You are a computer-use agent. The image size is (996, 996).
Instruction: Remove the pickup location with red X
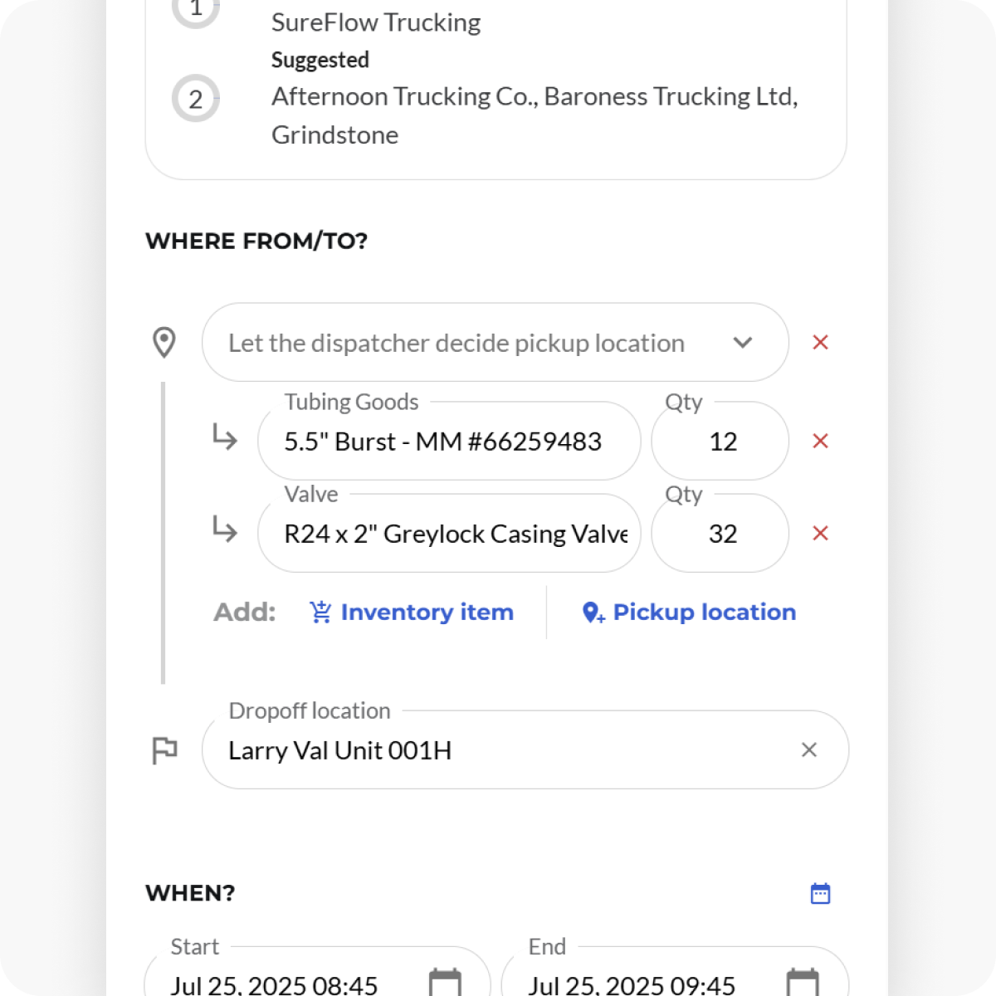pos(820,342)
